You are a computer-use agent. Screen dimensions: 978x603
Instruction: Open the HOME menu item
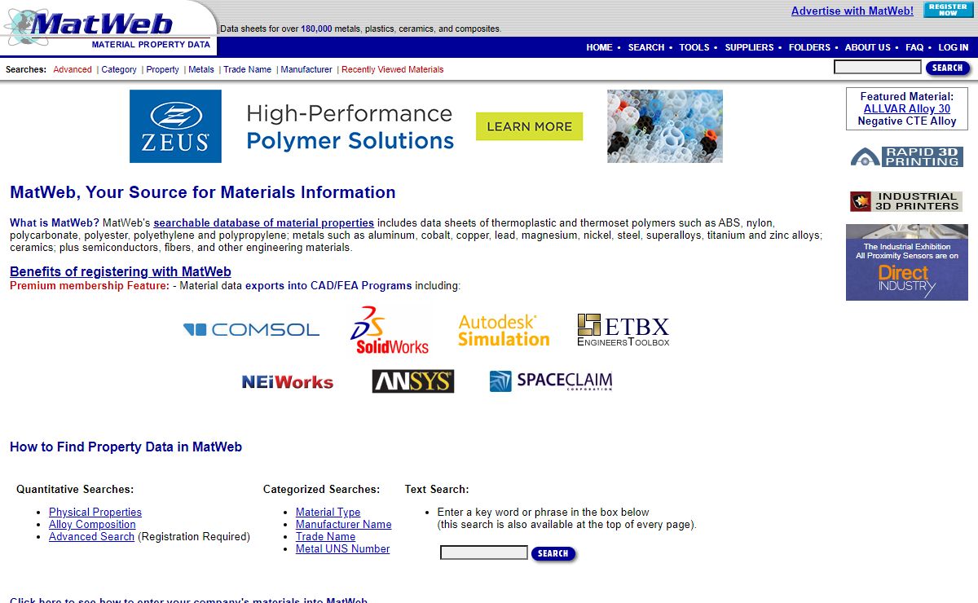599,47
